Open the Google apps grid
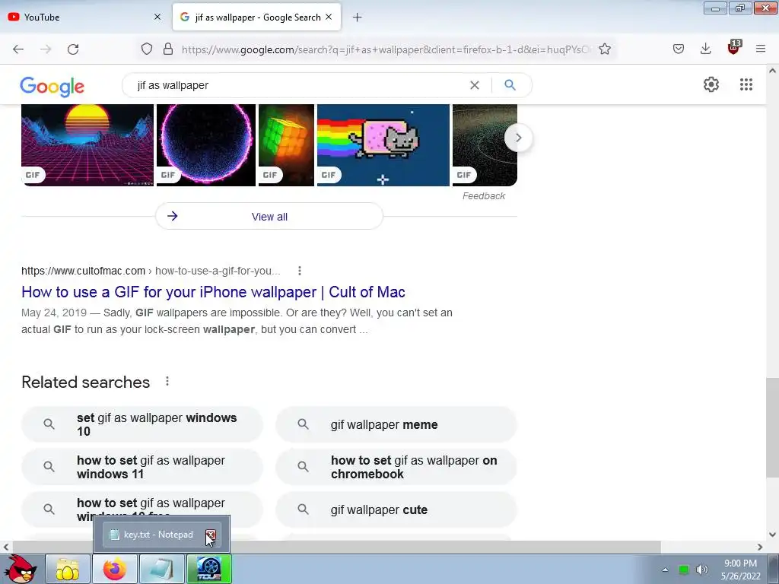 (746, 84)
